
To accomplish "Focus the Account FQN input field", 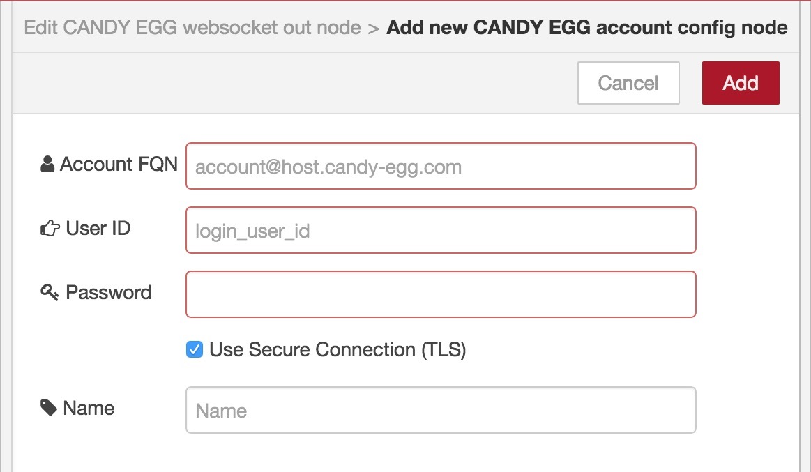I will [441, 166].
